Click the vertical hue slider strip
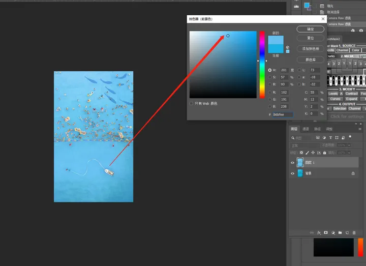Image resolution: width=366 pixels, height=266 pixels. tap(262, 65)
